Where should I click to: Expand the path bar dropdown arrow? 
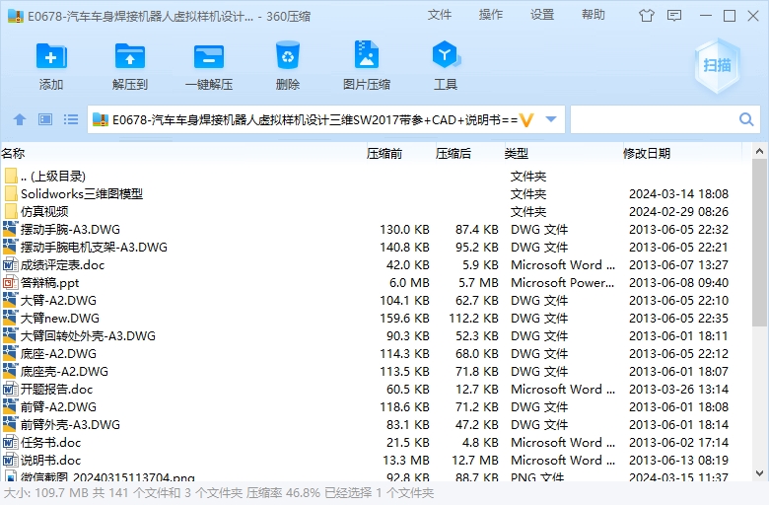pyautogui.click(x=551, y=119)
